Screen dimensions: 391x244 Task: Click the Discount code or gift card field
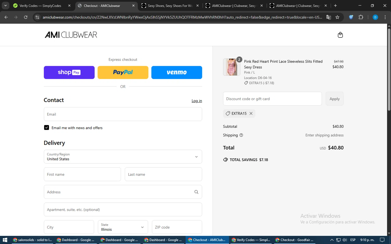point(272,99)
